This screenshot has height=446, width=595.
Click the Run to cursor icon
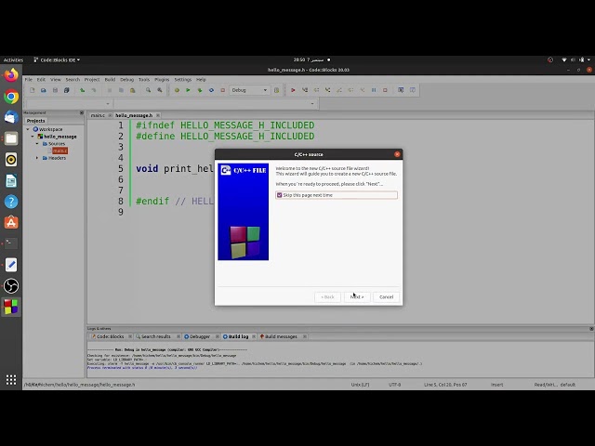pyautogui.click(x=305, y=90)
